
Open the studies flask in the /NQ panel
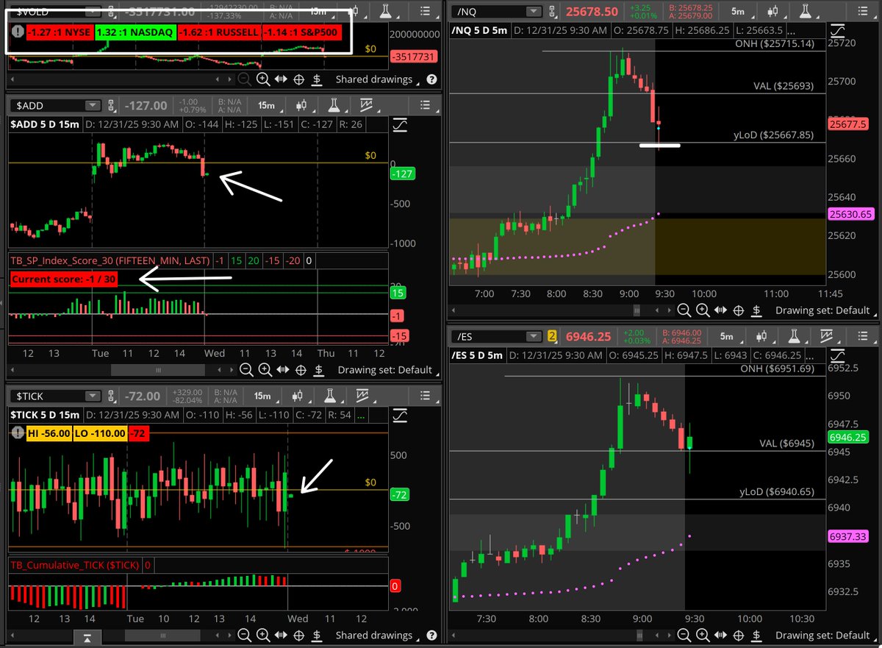point(806,11)
